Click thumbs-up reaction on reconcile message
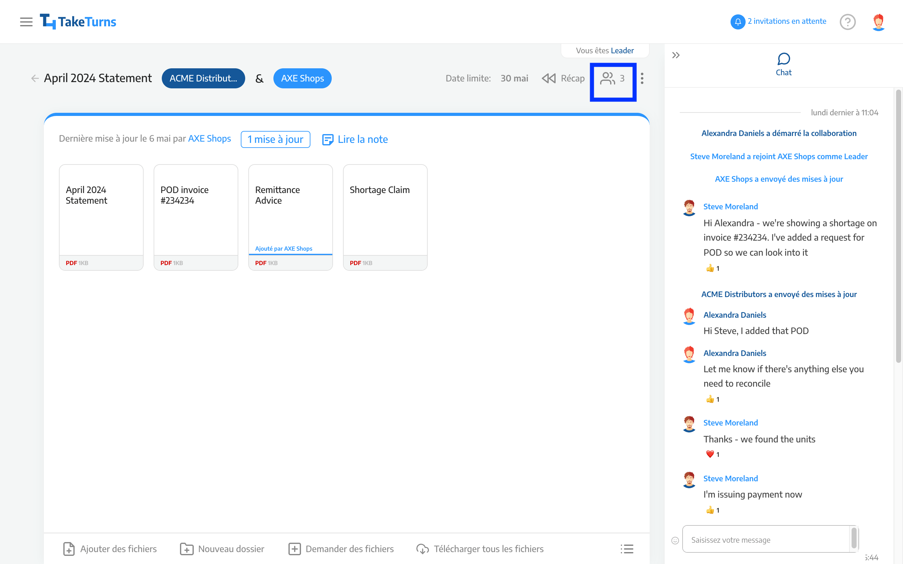903x564 pixels. coord(712,399)
